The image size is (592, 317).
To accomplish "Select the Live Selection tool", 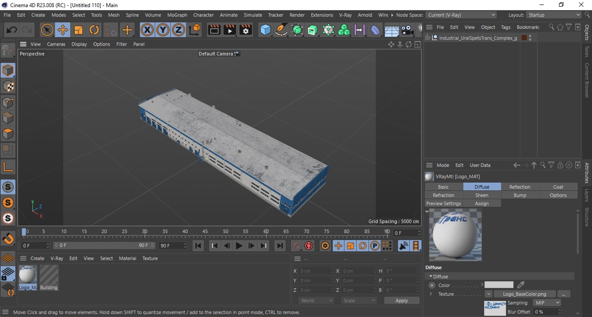I will pos(47,30).
